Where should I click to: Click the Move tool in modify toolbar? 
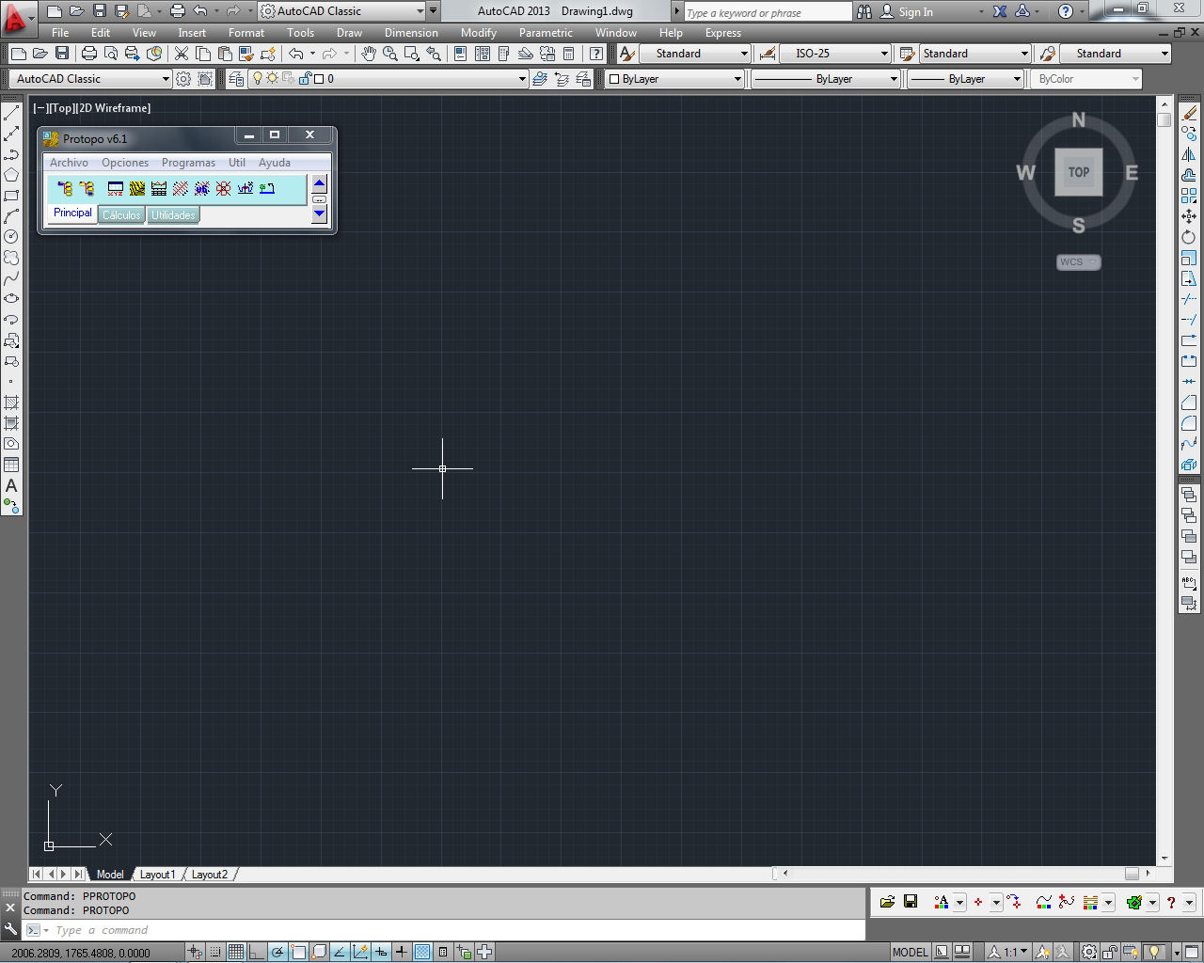coord(1189,216)
